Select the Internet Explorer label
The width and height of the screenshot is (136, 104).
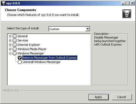coord(29,45)
